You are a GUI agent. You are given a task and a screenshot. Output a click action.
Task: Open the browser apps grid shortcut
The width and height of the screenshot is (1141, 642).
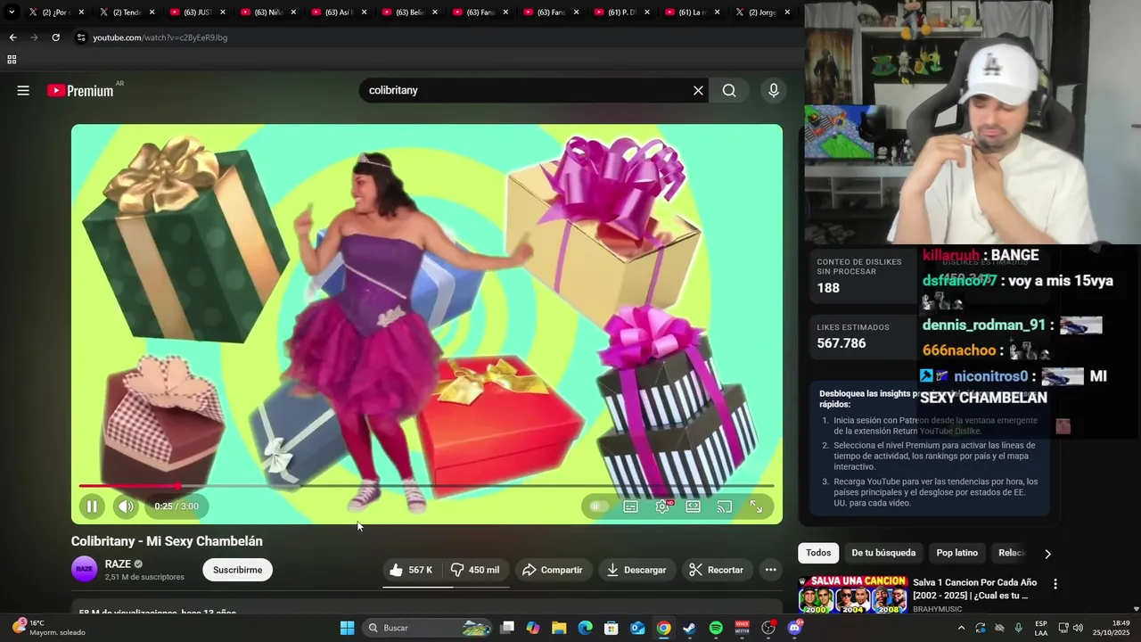[x=12, y=60]
